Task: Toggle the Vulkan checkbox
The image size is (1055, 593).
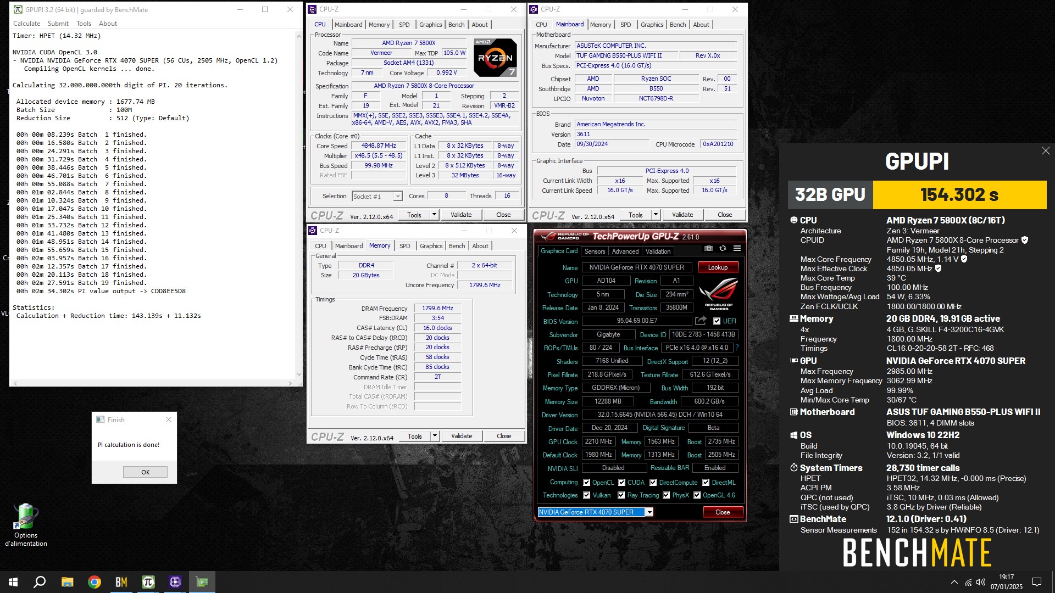Action: point(586,495)
